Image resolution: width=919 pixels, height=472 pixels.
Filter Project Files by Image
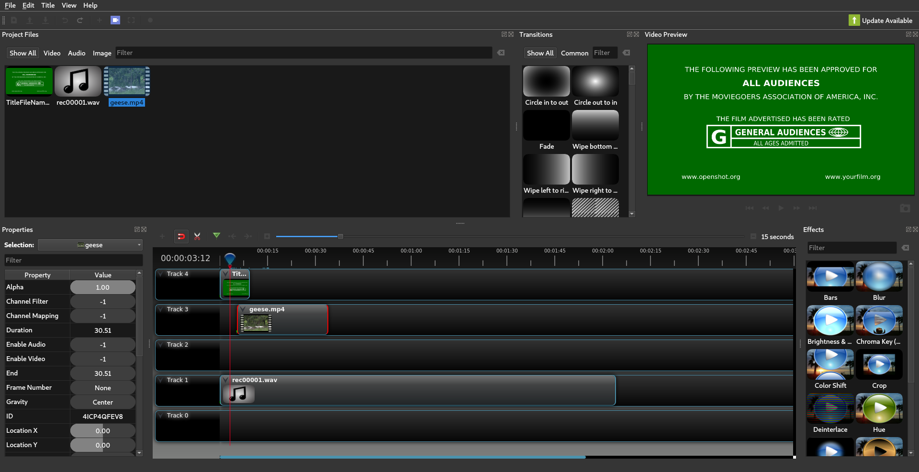pyautogui.click(x=102, y=53)
